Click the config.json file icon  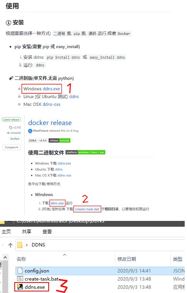pos(20,271)
